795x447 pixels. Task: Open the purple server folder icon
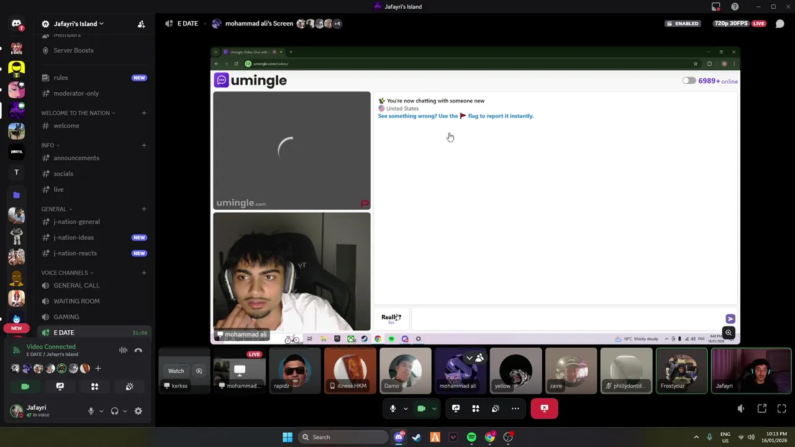pos(16,195)
